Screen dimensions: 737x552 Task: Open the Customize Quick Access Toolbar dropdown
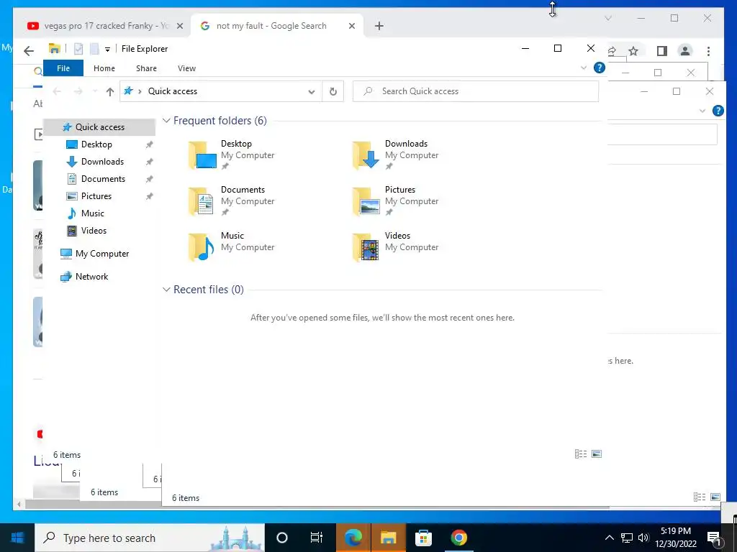(x=107, y=50)
